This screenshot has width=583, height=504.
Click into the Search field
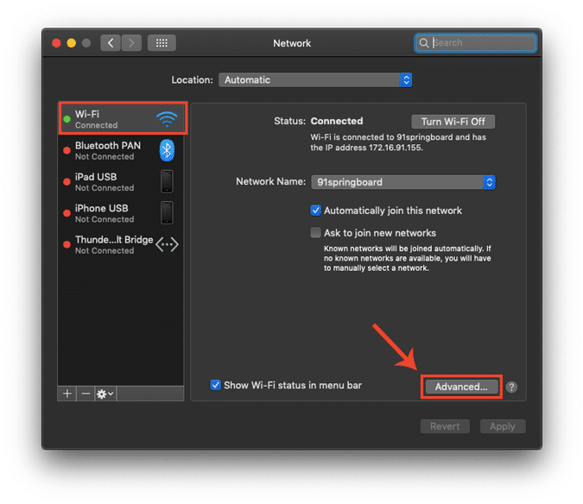point(476,43)
